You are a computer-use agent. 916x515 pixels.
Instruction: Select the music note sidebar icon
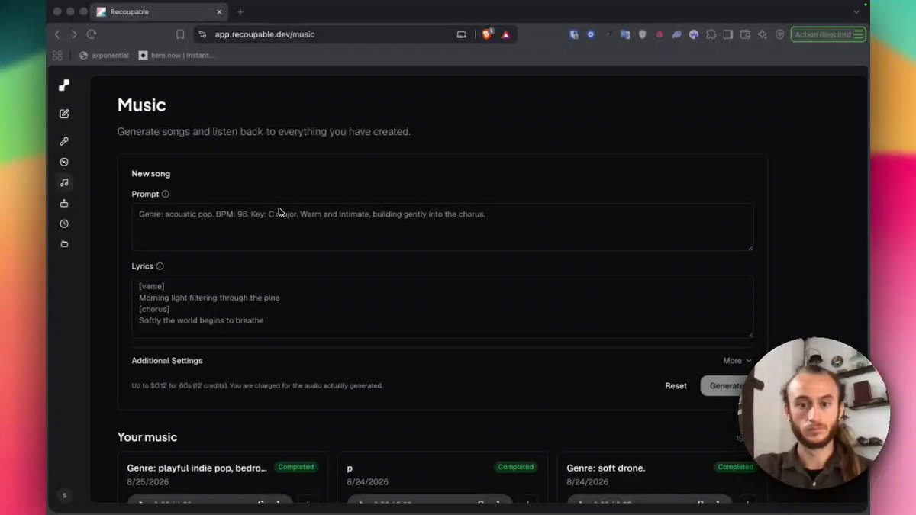pos(64,182)
